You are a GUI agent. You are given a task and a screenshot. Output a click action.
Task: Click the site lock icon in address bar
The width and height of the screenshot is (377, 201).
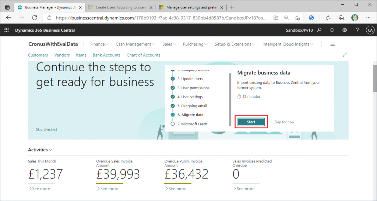click(x=49, y=18)
